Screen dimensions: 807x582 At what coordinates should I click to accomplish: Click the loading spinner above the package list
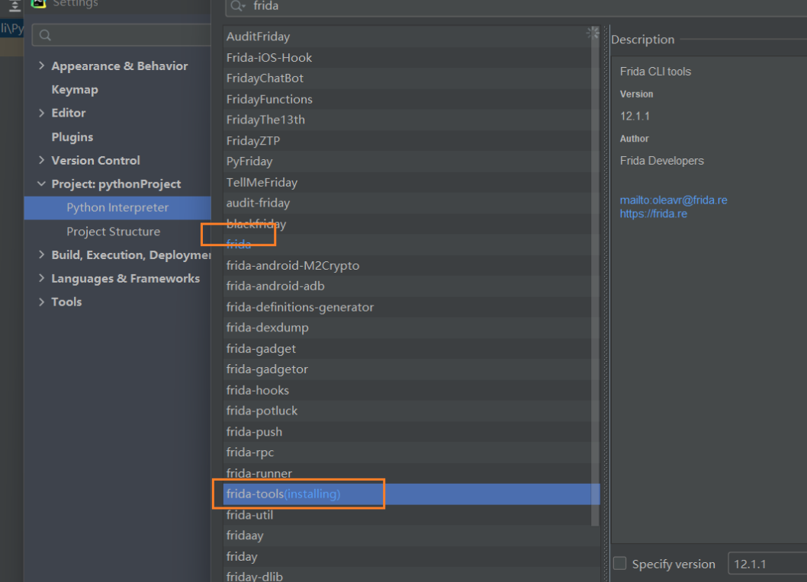point(593,33)
